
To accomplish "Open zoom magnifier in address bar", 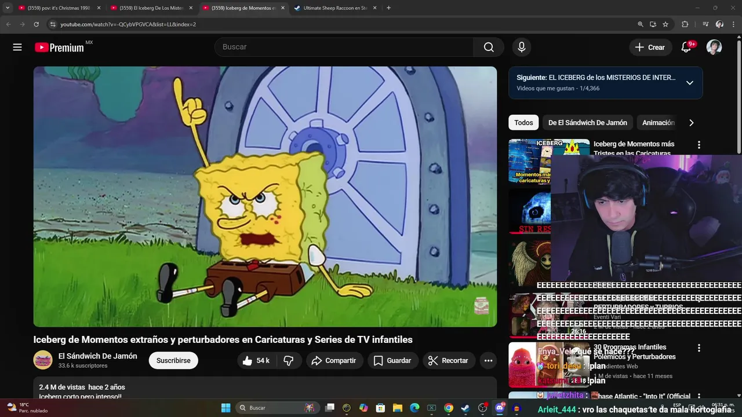I will point(641,24).
